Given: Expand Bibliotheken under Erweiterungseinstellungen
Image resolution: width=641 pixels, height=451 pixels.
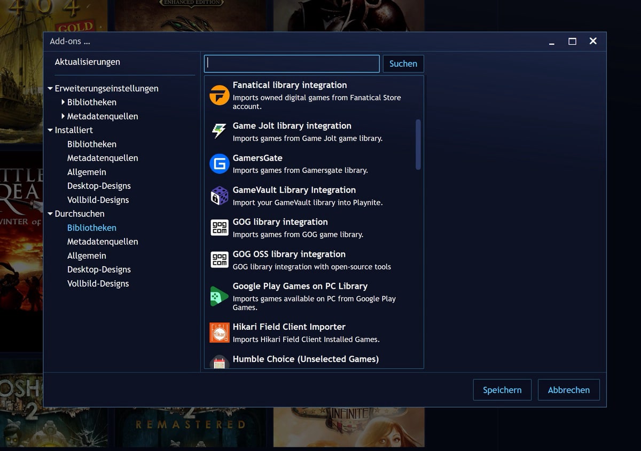Looking at the screenshot, I should click(x=63, y=102).
